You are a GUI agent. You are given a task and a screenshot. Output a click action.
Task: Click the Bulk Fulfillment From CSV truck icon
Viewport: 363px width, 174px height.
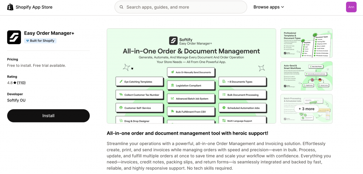(173, 112)
